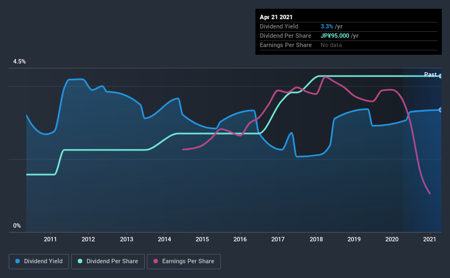Toggle the Earnings Per Share legend button

(184, 262)
